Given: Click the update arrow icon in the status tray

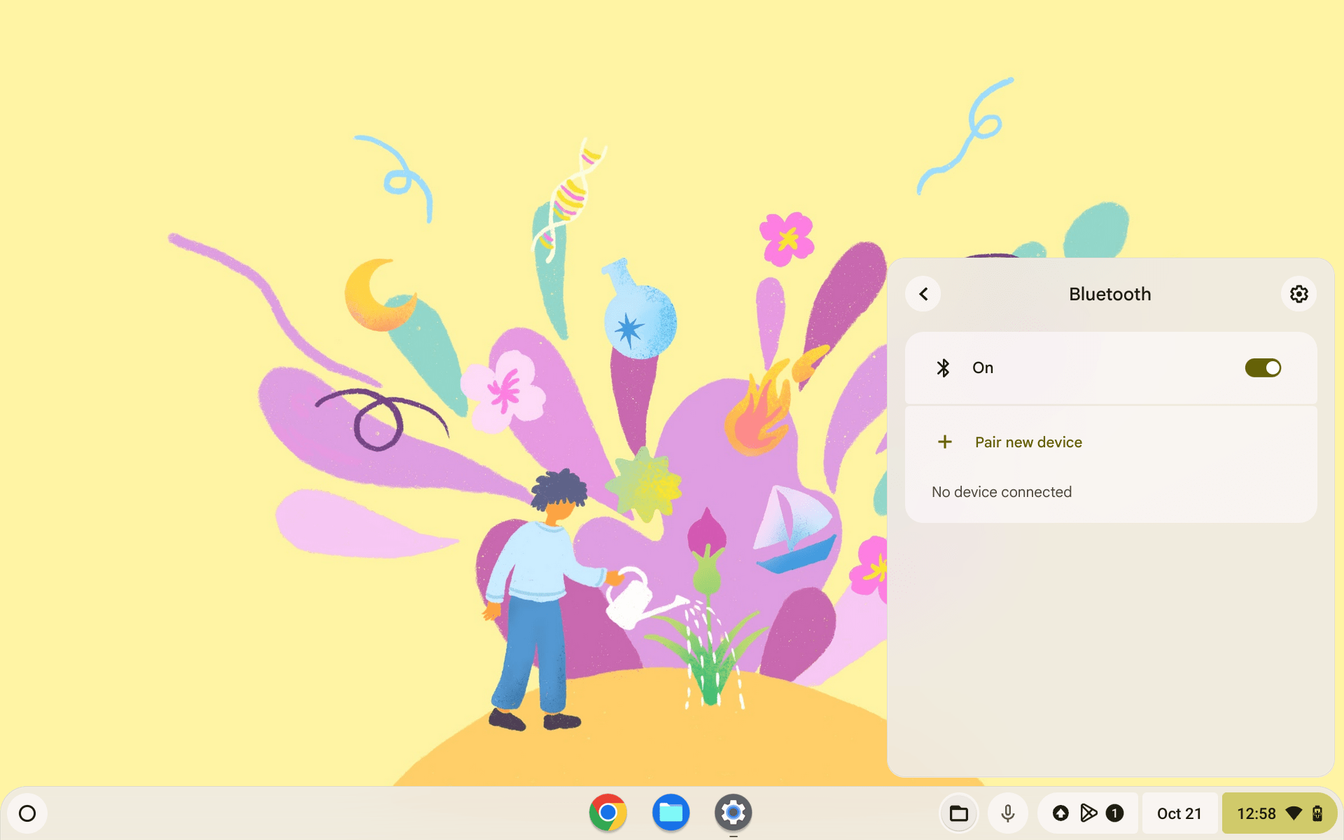Looking at the screenshot, I should pyautogui.click(x=1061, y=813).
